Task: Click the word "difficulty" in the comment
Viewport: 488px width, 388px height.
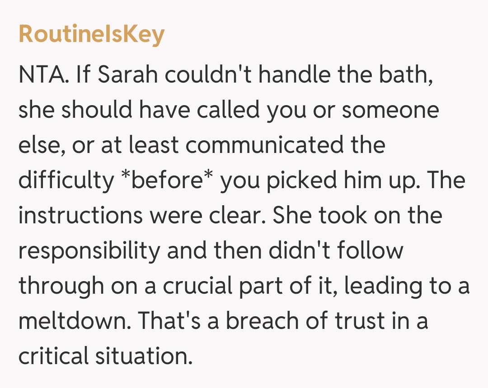Action: point(67,180)
